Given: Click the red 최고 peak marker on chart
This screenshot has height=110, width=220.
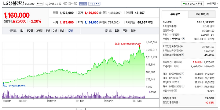Looking at the screenshot, I should [139, 46].
